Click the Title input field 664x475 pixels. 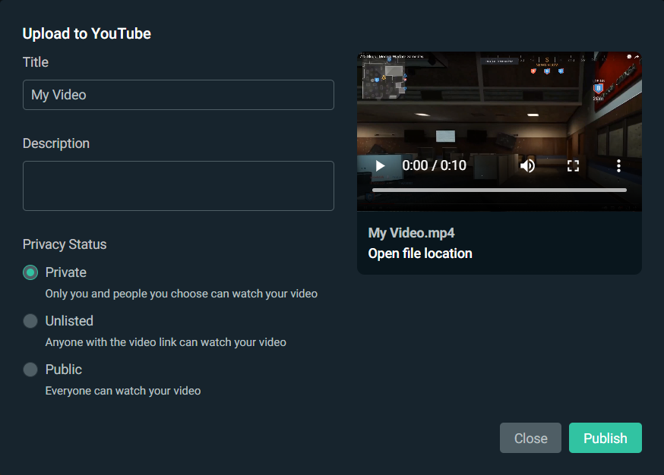(x=179, y=95)
